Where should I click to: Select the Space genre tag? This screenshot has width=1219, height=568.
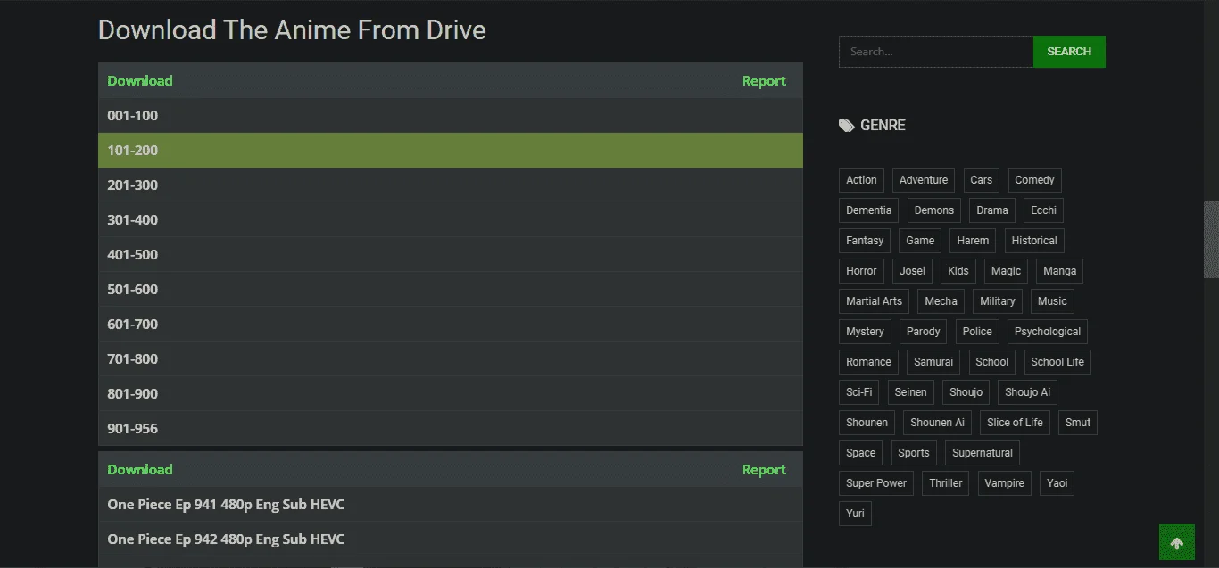click(861, 453)
